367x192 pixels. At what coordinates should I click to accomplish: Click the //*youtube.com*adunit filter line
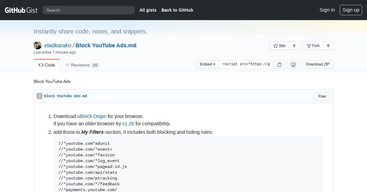[84, 144]
